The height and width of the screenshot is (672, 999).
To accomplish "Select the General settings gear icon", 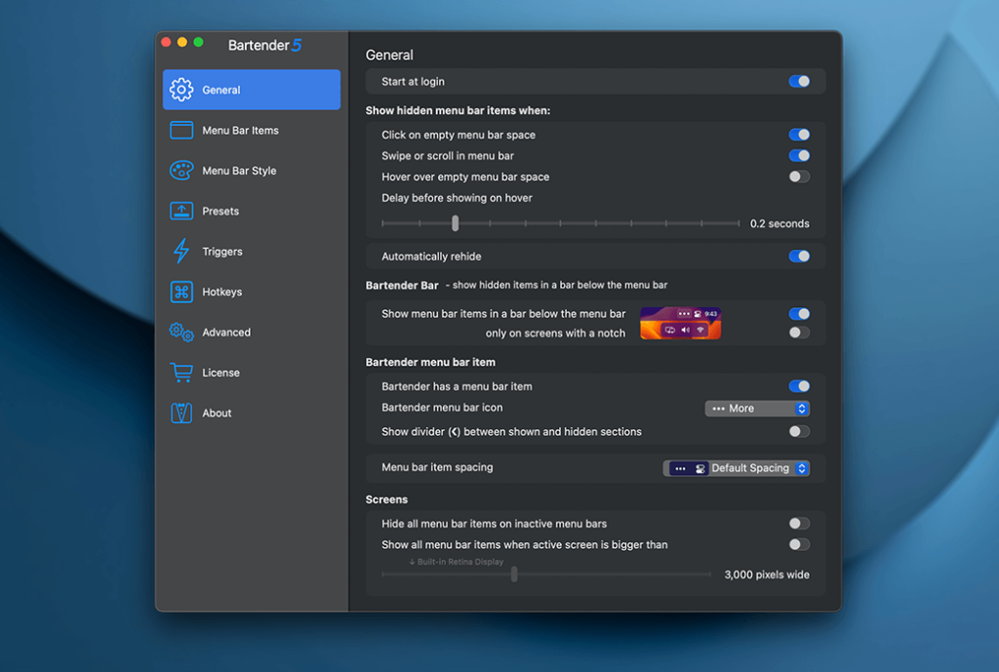I will (181, 89).
